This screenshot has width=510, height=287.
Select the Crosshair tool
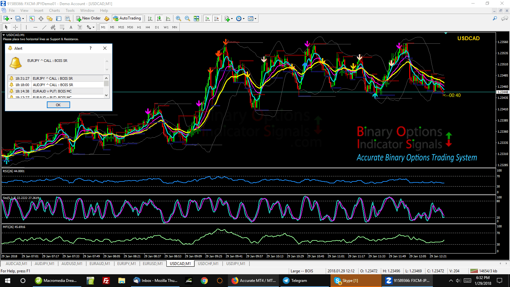[15, 27]
